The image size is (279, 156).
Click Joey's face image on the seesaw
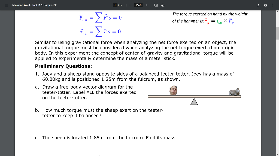tap(174, 90)
